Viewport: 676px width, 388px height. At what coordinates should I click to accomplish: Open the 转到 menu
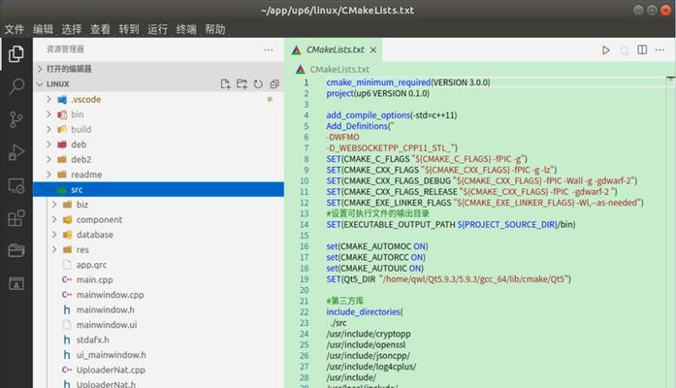click(x=129, y=29)
